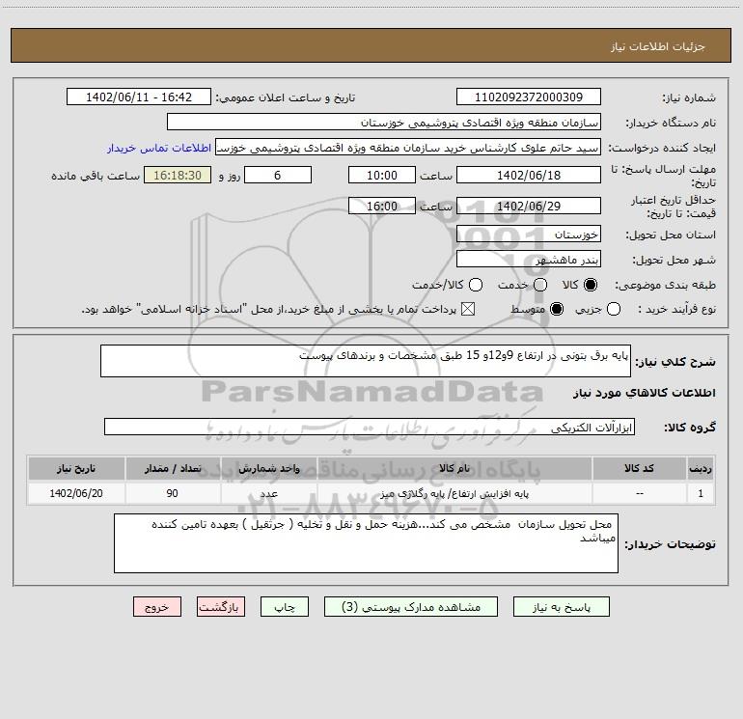
Task: Click the request creator name field
Action: (x=408, y=147)
